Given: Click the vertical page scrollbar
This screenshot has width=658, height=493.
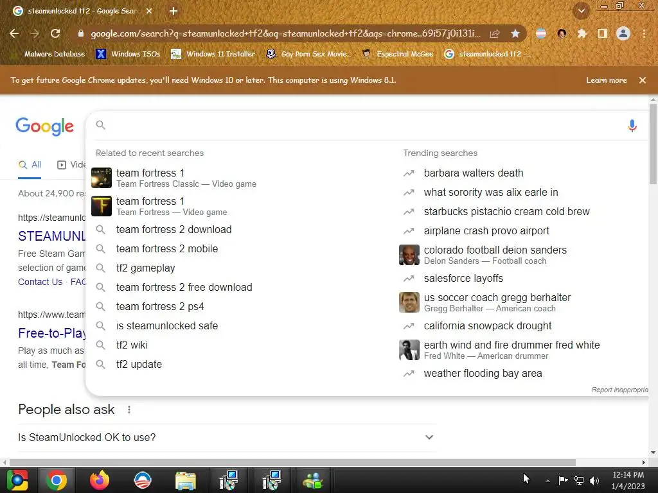Looking at the screenshot, I should pos(653,144).
